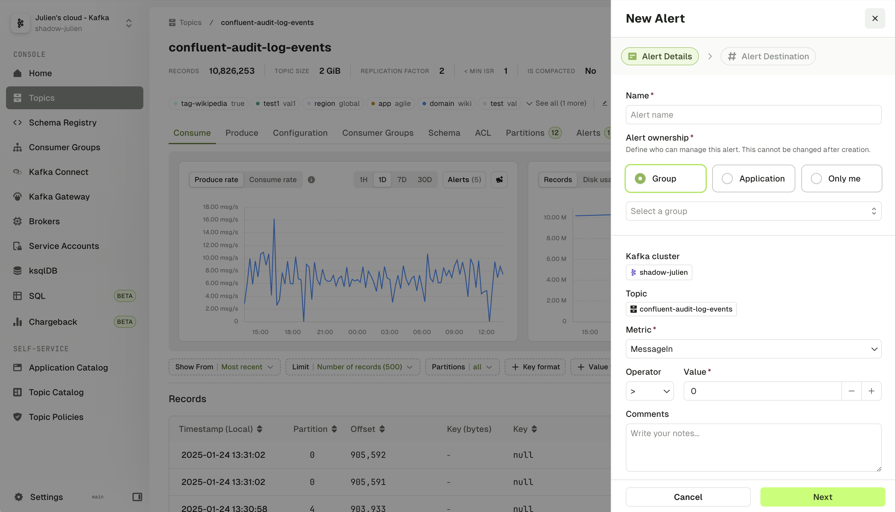895x512 pixels.
Task: Click the Cancel button
Action: 688,497
